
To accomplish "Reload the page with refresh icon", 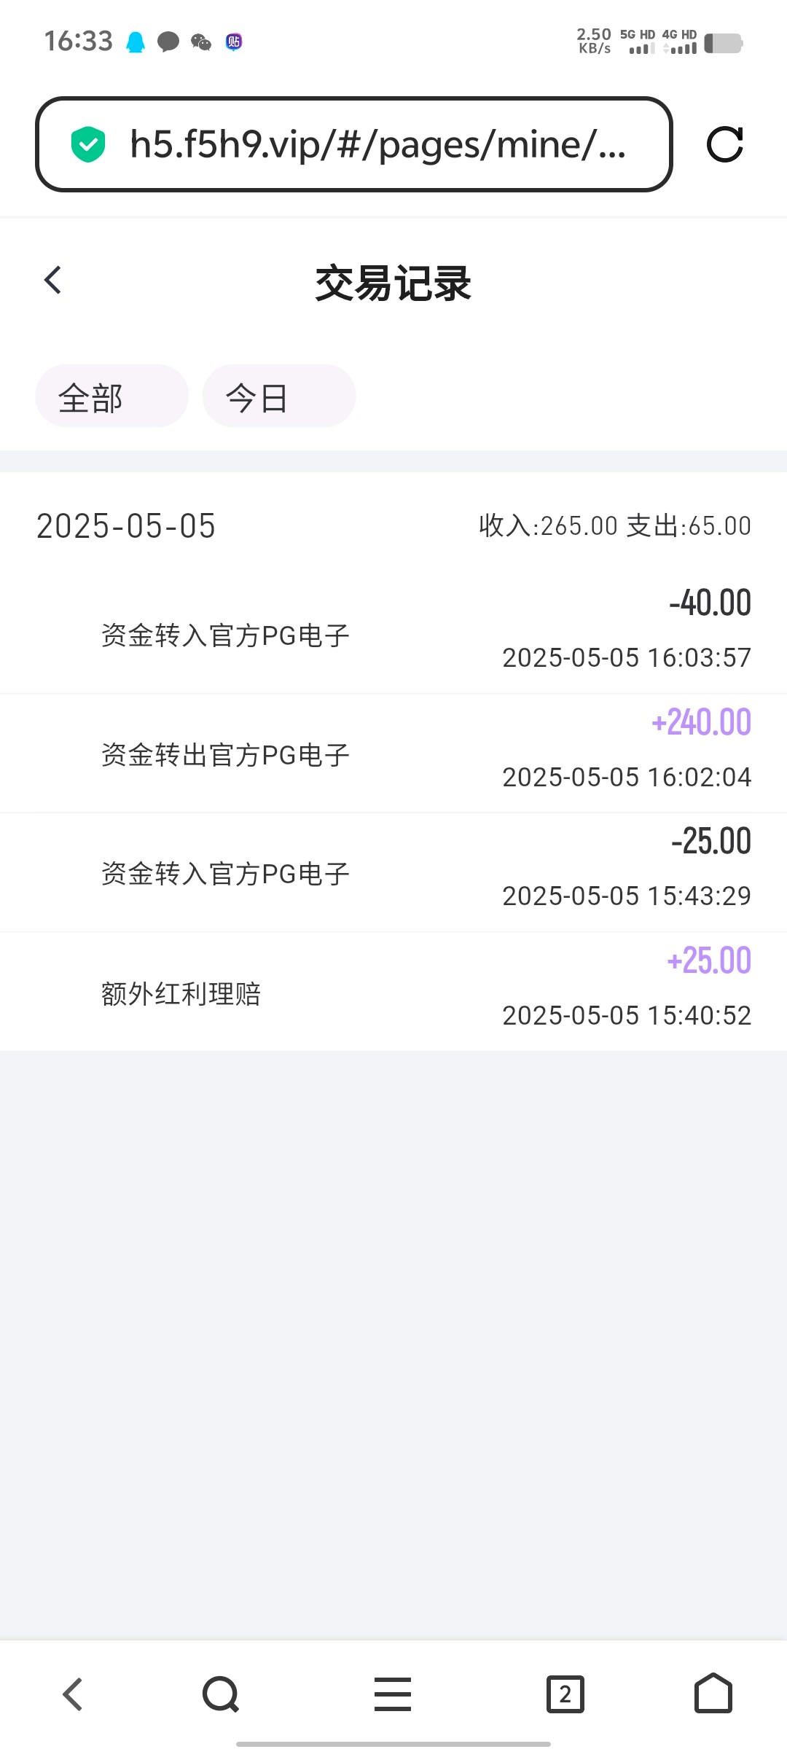I will (724, 144).
